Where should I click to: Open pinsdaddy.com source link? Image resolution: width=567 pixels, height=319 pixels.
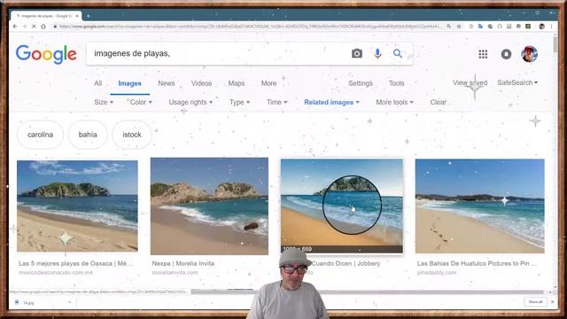click(437, 273)
